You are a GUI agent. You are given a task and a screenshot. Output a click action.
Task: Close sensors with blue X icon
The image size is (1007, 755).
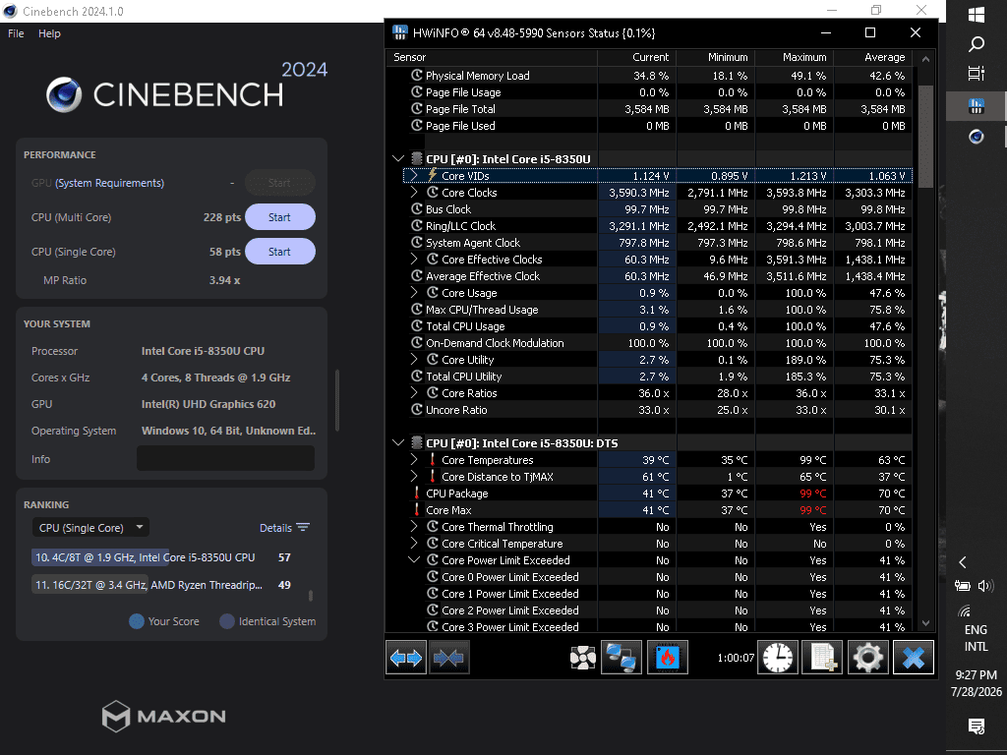click(x=914, y=658)
